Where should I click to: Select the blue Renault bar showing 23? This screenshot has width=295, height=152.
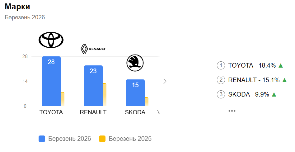[93, 87]
